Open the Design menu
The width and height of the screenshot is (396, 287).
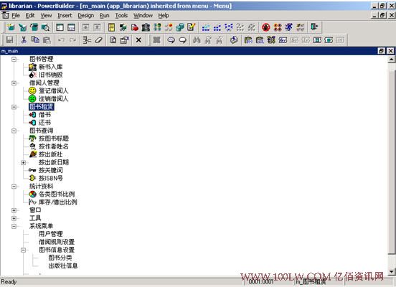85,16
